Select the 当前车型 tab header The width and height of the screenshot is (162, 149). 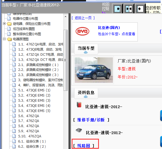point(86,49)
